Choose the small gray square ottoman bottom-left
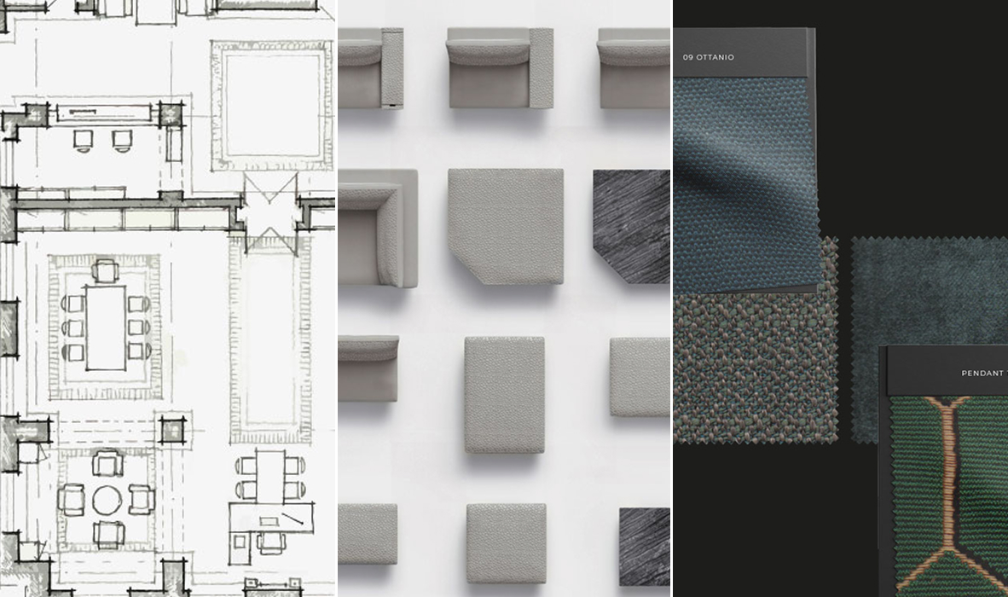The height and width of the screenshot is (597, 1008). [368, 534]
